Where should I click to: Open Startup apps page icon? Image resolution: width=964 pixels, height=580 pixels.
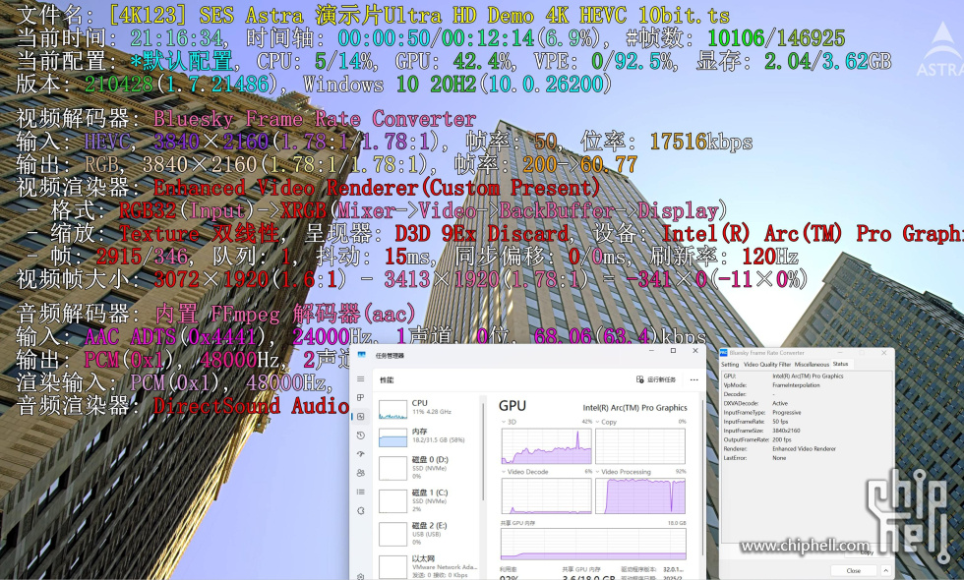[362, 454]
